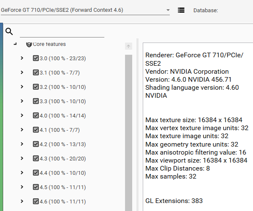This screenshot has height=211, width=253.
Task: Click into the search input field
Action: click(62, 32)
